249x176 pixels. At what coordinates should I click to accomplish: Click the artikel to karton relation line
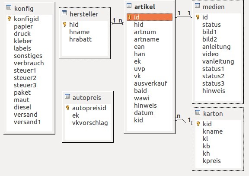184,121
